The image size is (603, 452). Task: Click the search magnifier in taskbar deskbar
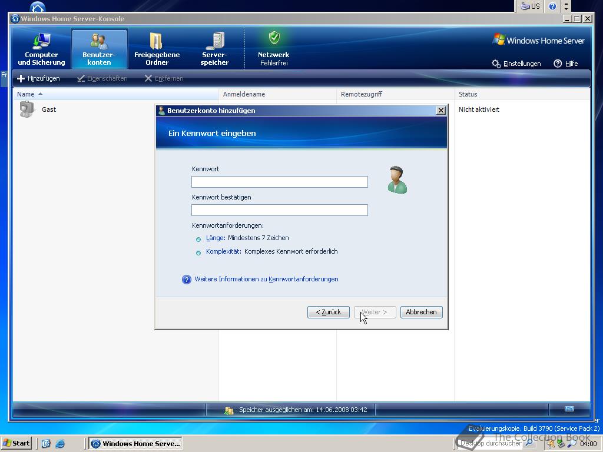pyautogui.click(x=529, y=443)
